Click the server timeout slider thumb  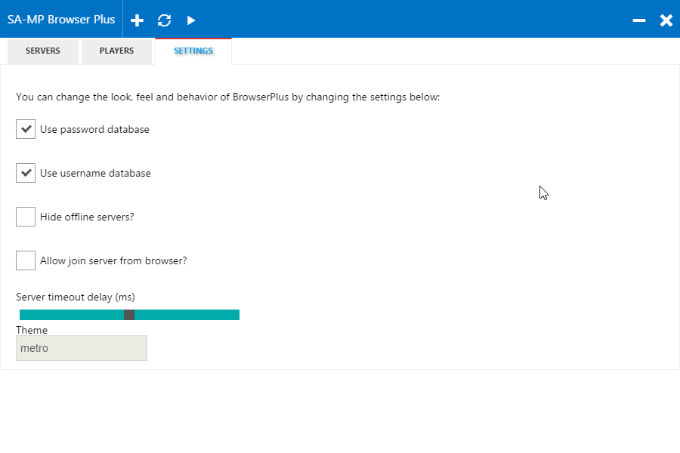pos(129,315)
